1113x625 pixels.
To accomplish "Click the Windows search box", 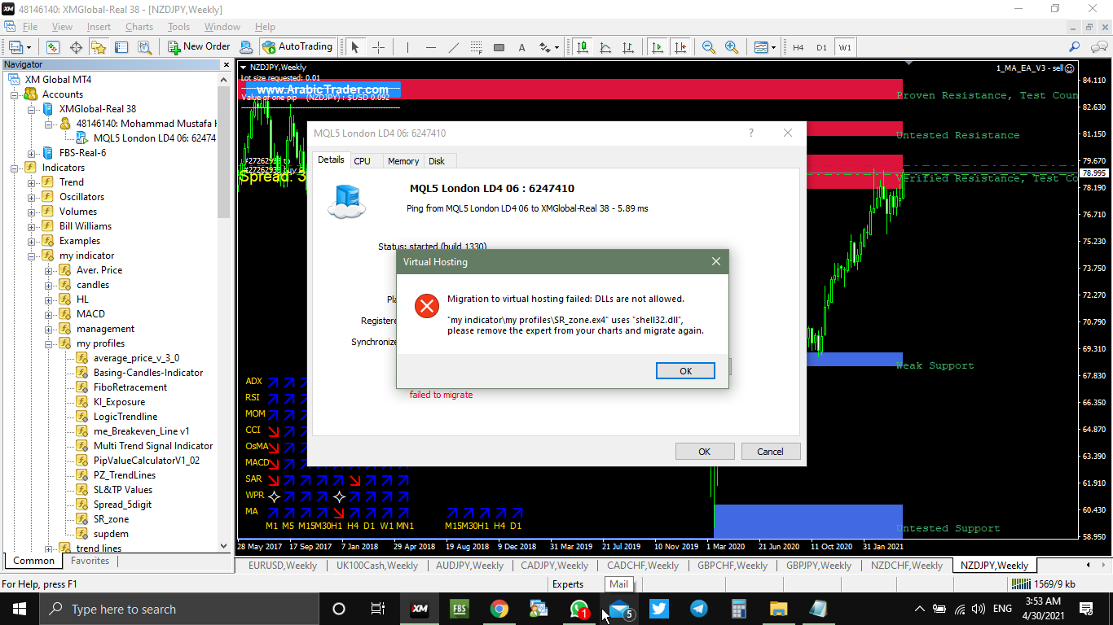I will point(178,609).
